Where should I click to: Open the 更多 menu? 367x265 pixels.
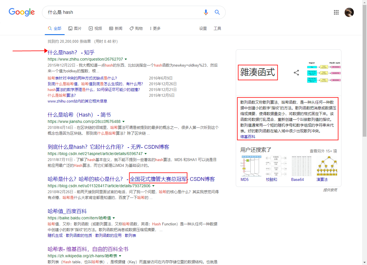click(x=155, y=28)
